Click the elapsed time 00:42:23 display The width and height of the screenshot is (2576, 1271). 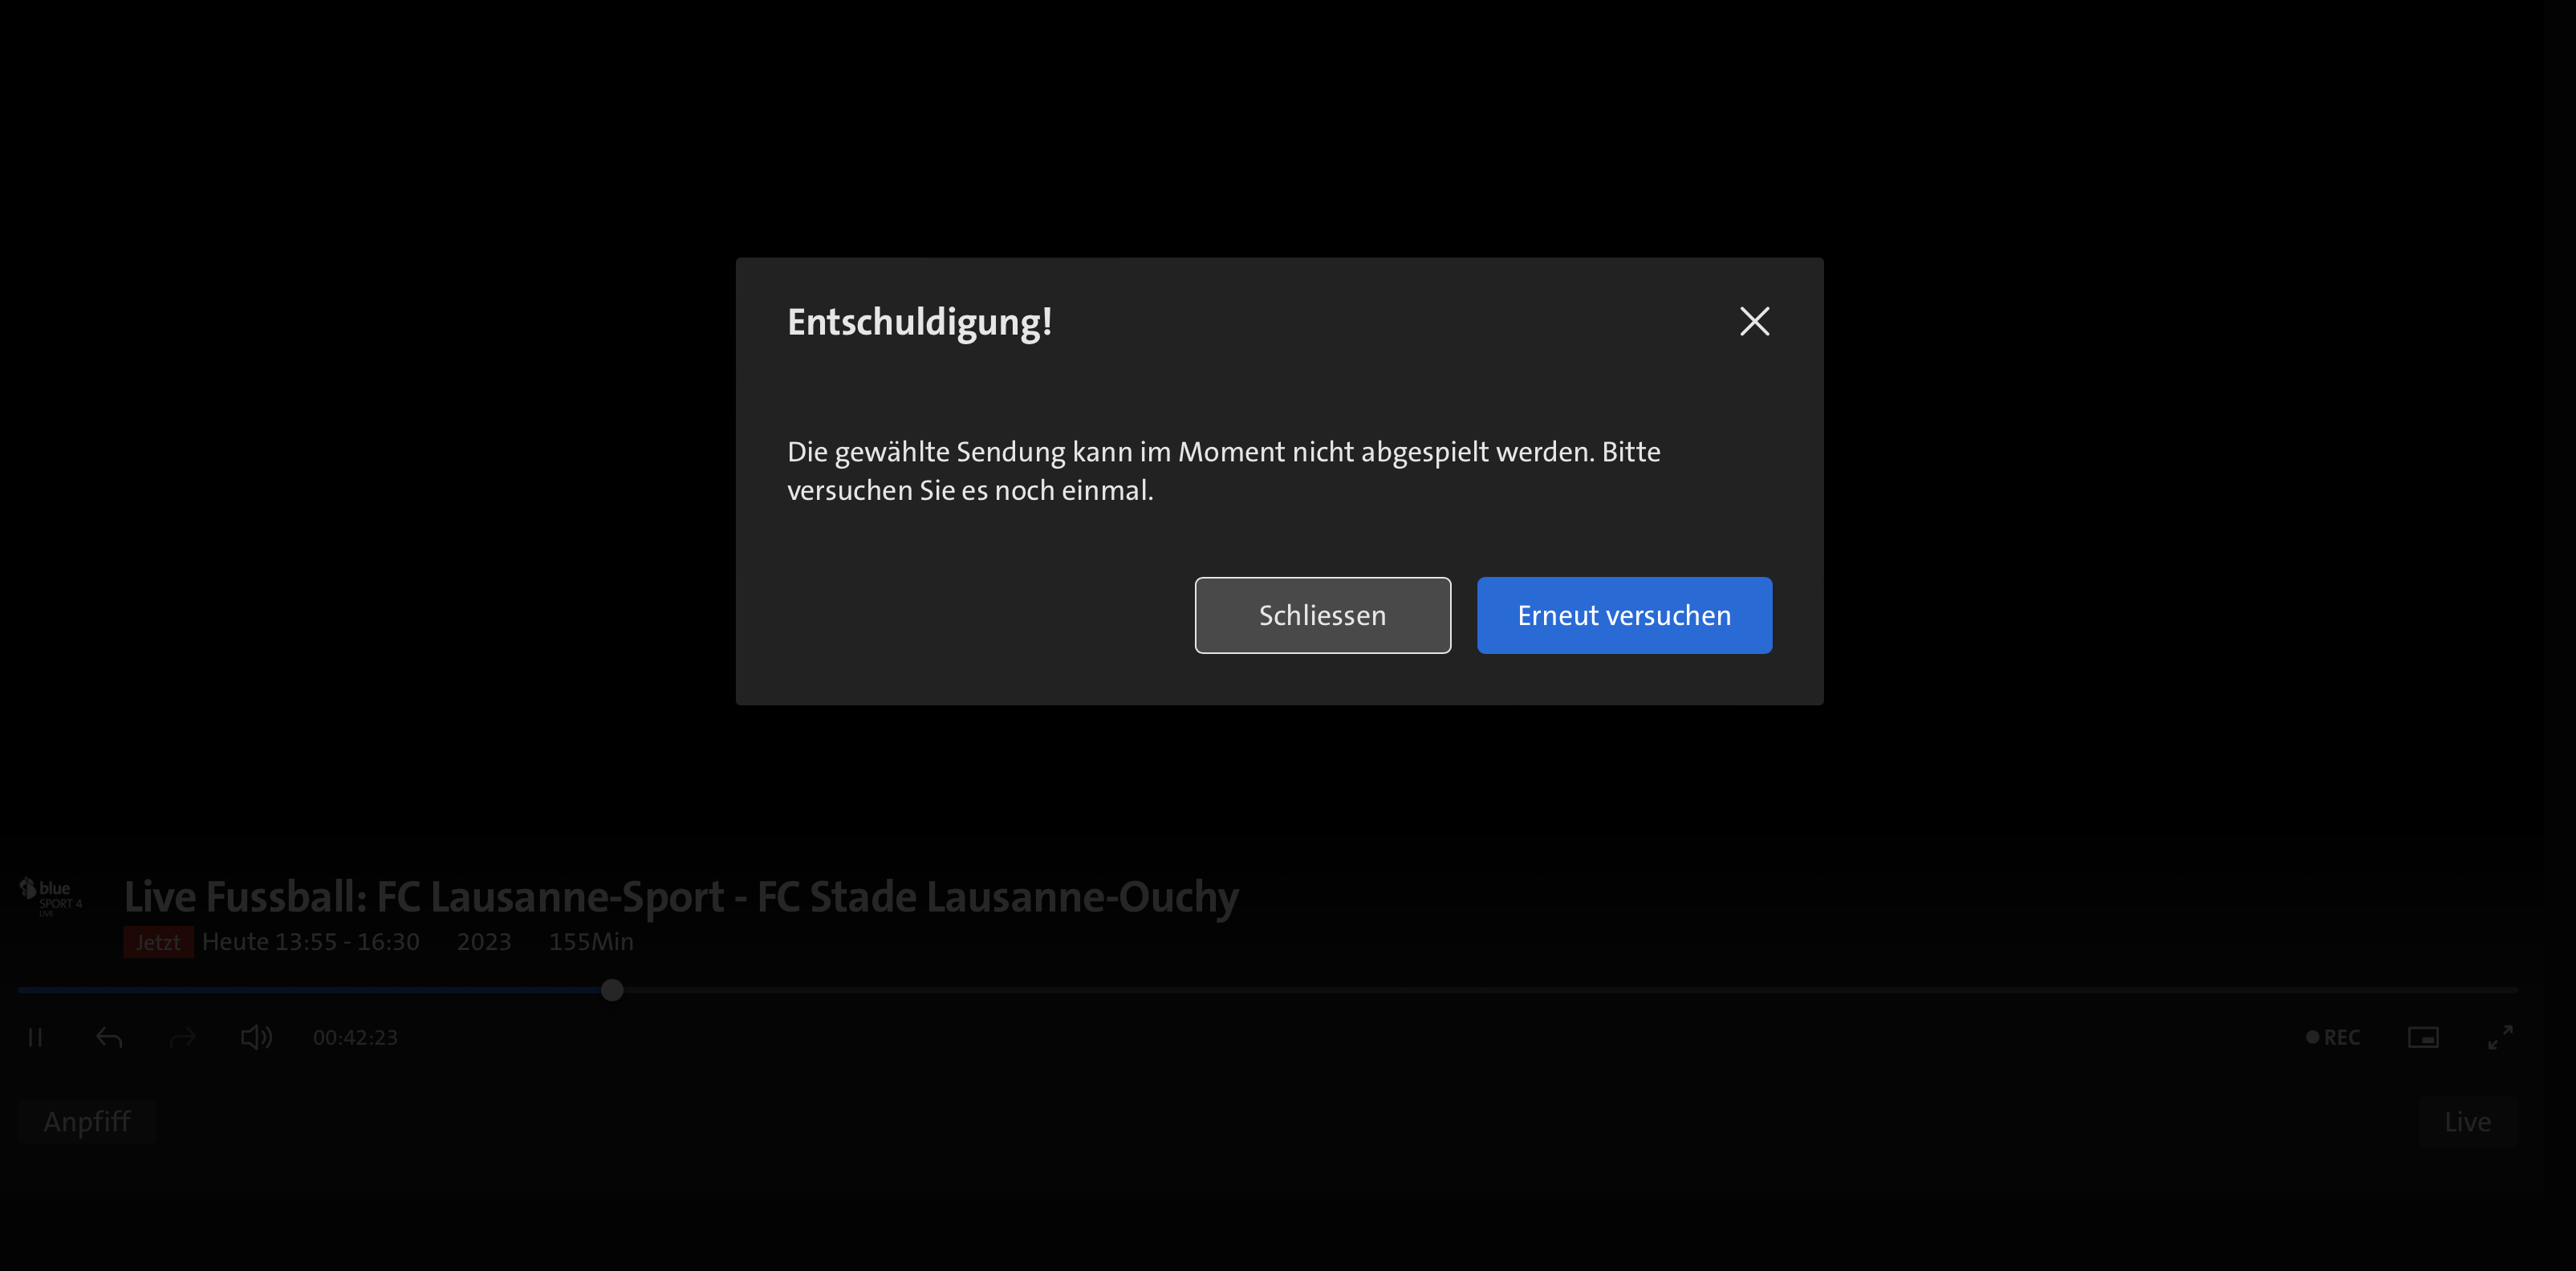355,1037
